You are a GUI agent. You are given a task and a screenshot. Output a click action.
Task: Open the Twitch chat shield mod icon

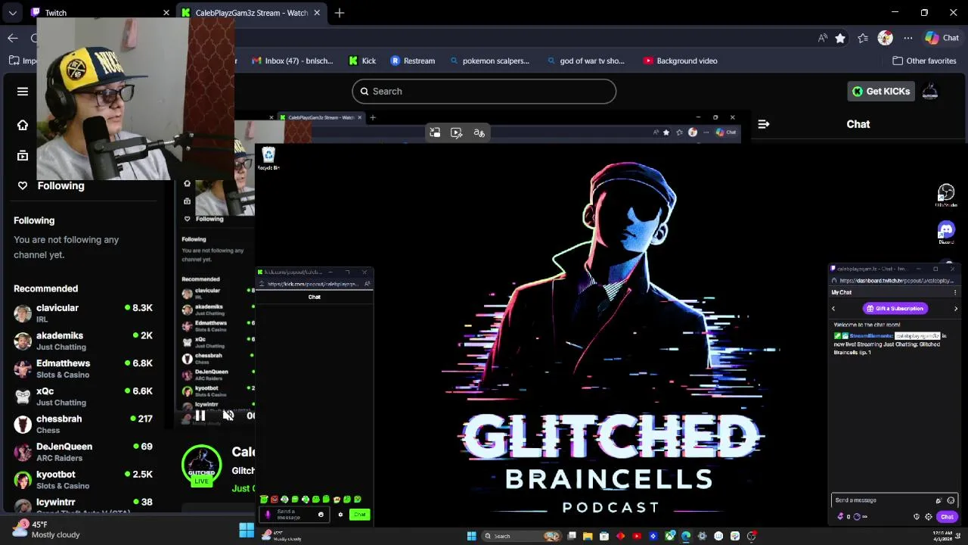click(917, 517)
